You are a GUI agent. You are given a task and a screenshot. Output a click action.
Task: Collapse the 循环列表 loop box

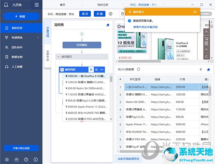click(x=62, y=70)
